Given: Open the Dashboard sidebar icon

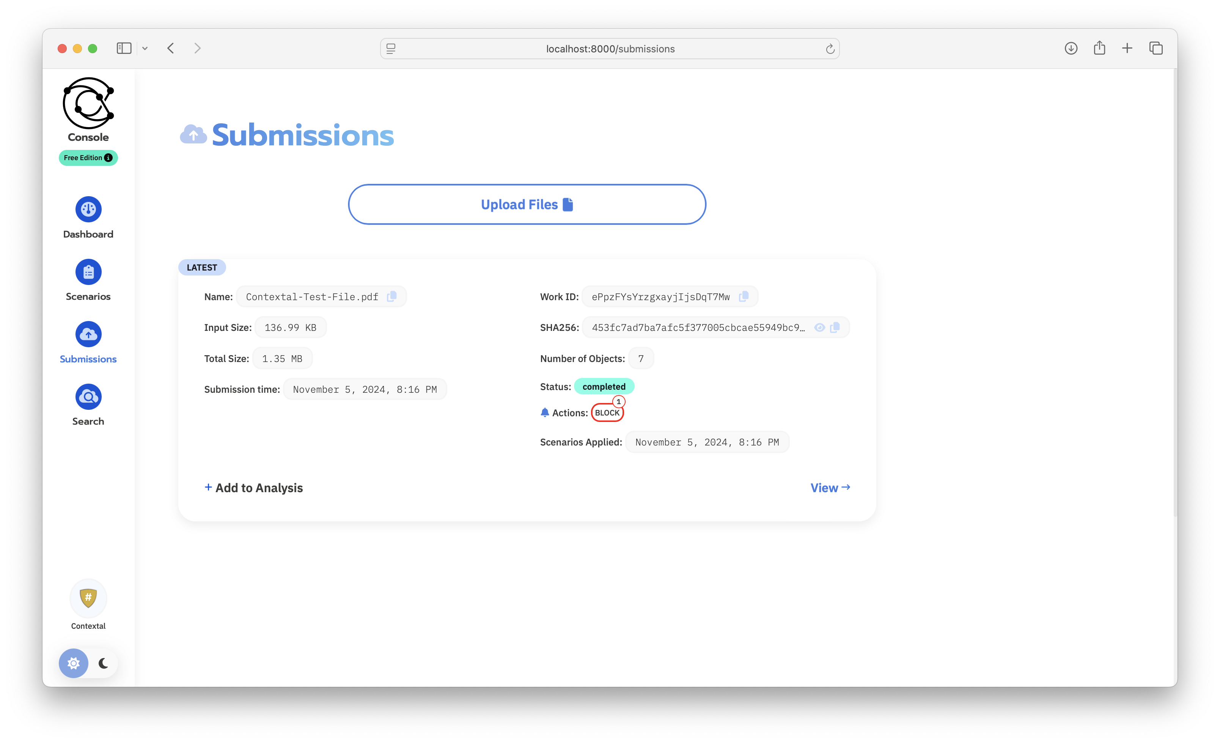Looking at the screenshot, I should click(x=88, y=209).
